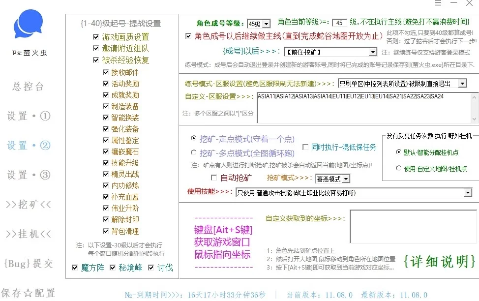Toggle 智能换装 checkbox

pos(106,118)
